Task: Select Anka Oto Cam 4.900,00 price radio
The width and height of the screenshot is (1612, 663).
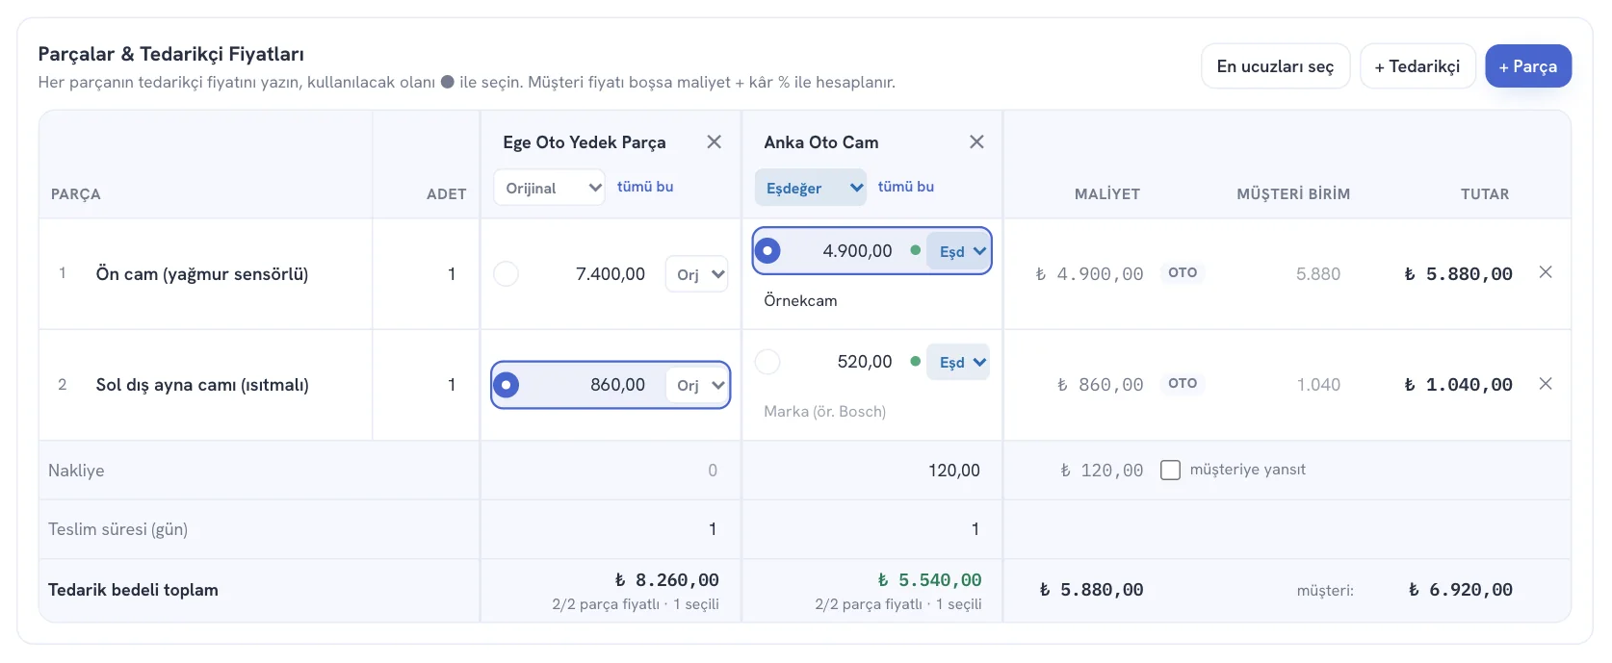Action: [767, 251]
